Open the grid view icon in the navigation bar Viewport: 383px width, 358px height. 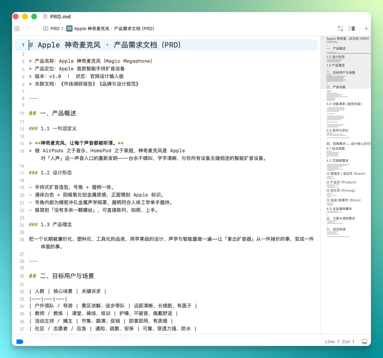point(17,29)
